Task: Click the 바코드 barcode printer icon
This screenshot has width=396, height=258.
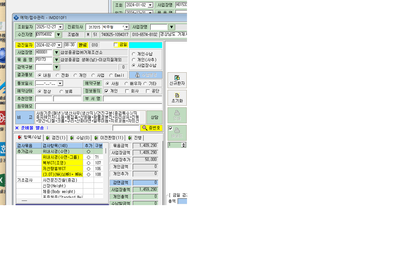Action: (177, 133)
